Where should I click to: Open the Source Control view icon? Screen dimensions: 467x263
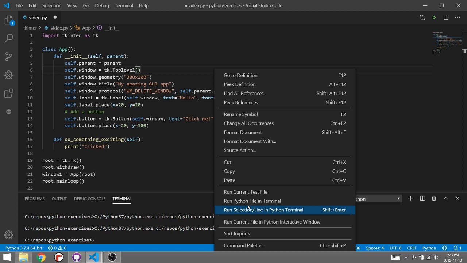9,57
